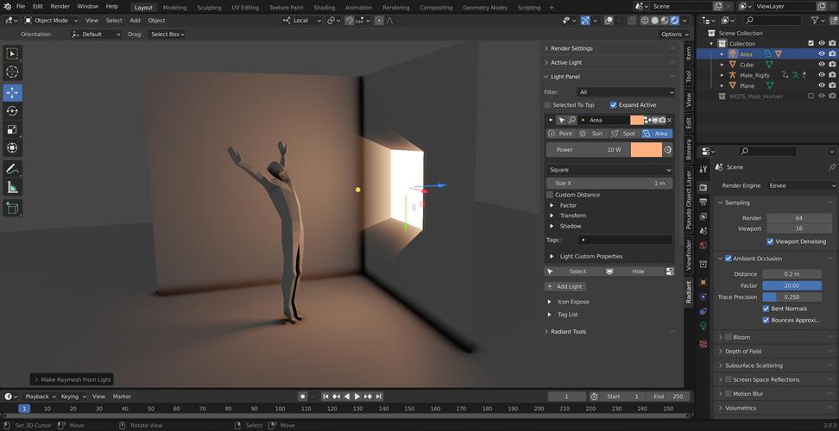Toggle the Ambient Occlusion checkbox
Image resolution: width=839 pixels, height=431 pixels.
pos(729,259)
